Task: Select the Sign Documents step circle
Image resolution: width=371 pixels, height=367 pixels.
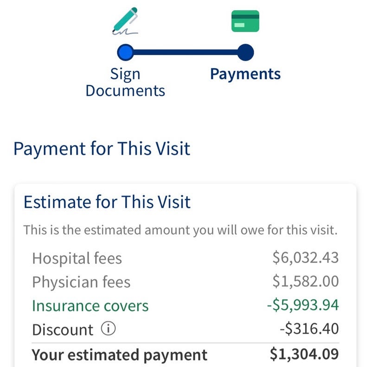Action: click(x=125, y=52)
